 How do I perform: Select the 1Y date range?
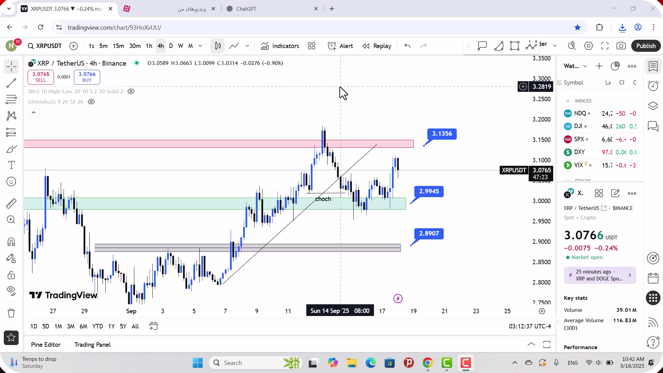111,326
